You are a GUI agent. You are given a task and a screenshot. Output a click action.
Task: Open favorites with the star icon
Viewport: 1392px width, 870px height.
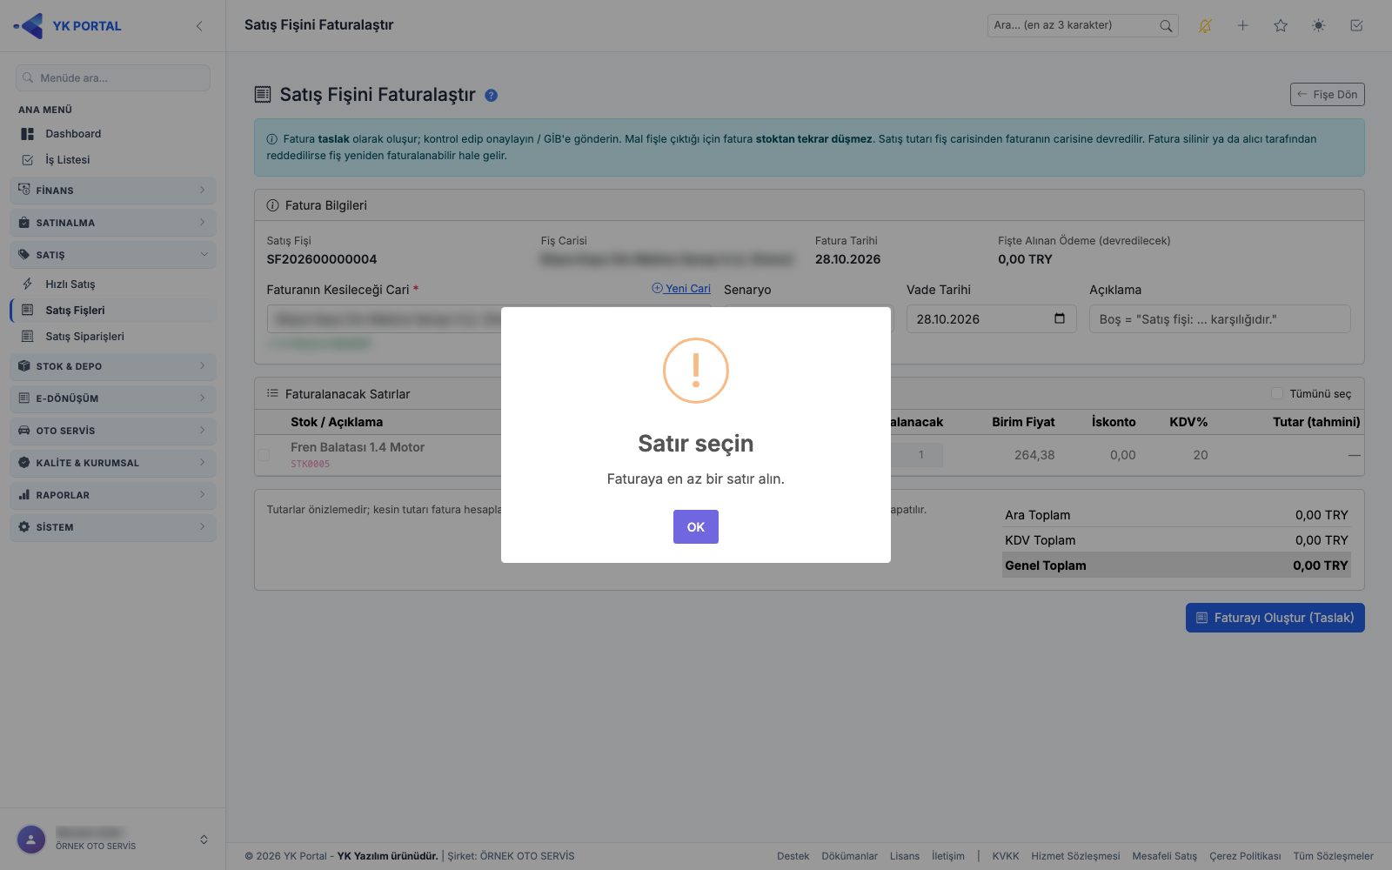click(1281, 26)
